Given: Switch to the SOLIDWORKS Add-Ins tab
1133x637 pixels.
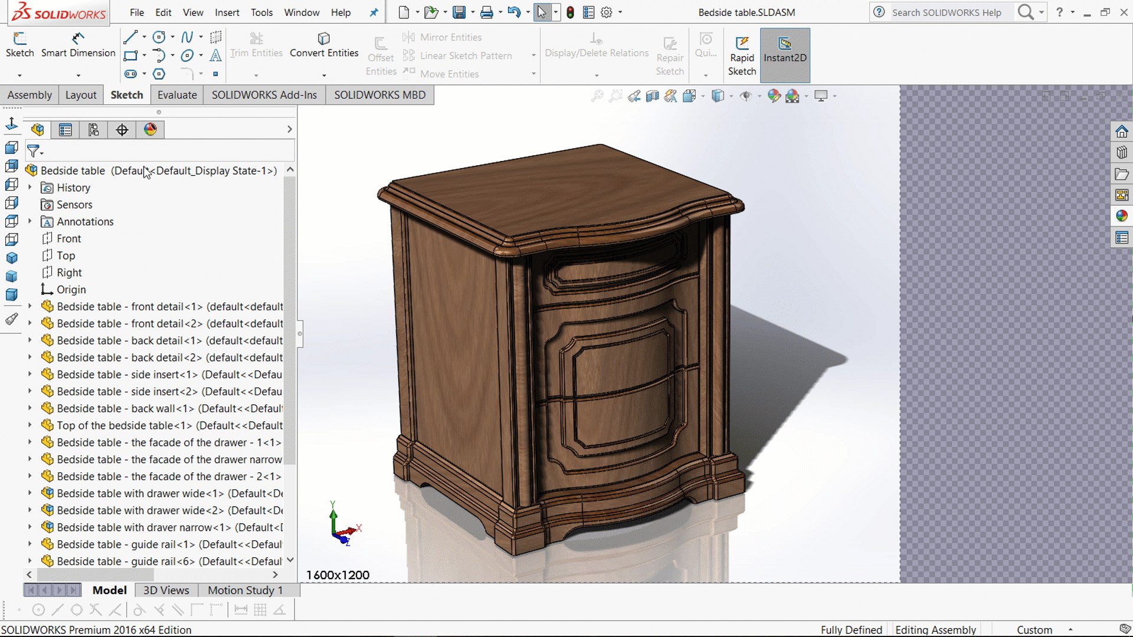Looking at the screenshot, I should pyautogui.click(x=264, y=95).
